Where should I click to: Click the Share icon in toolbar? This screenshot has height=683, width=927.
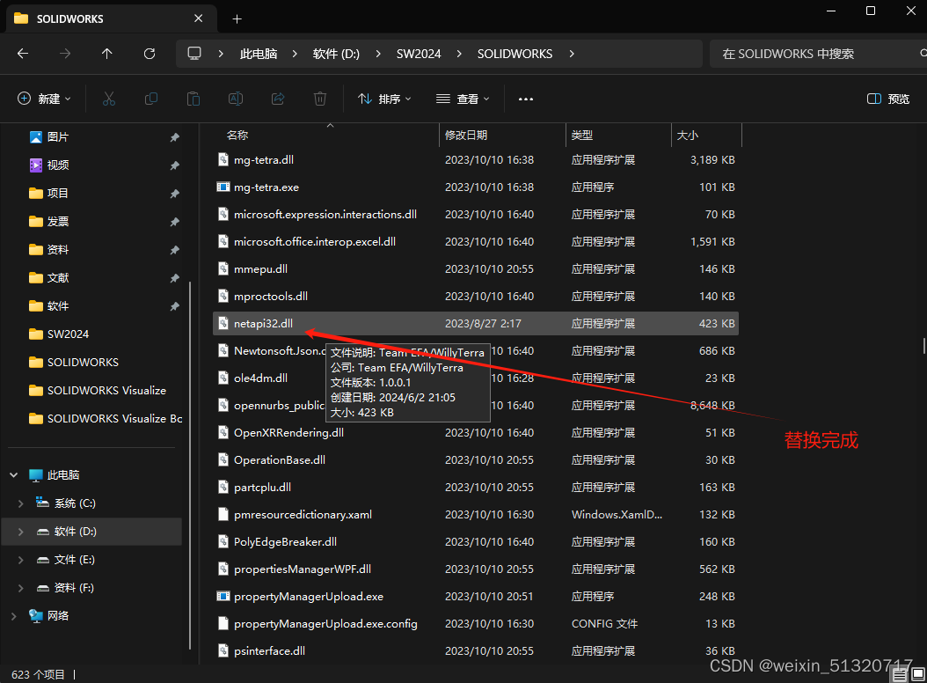[x=278, y=99]
